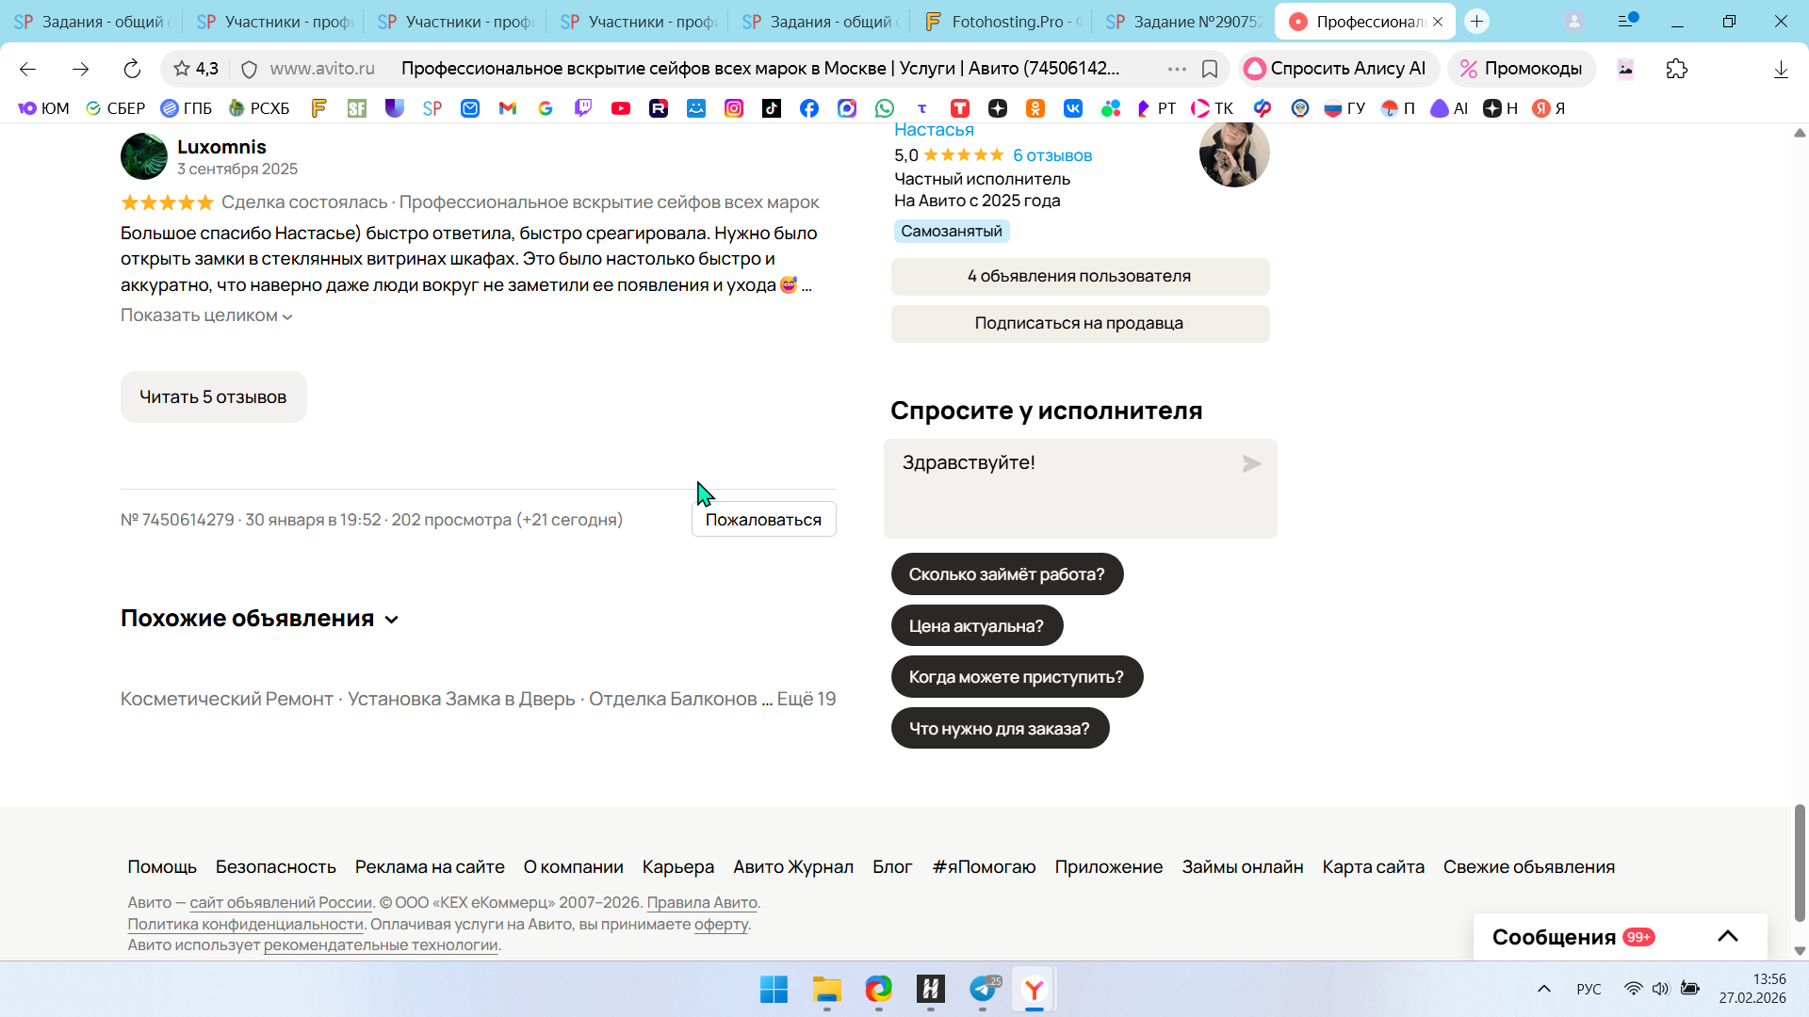Click the Пожаловаться button
Image resolution: width=1809 pixels, height=1017 pixels.
pos(763,520)
